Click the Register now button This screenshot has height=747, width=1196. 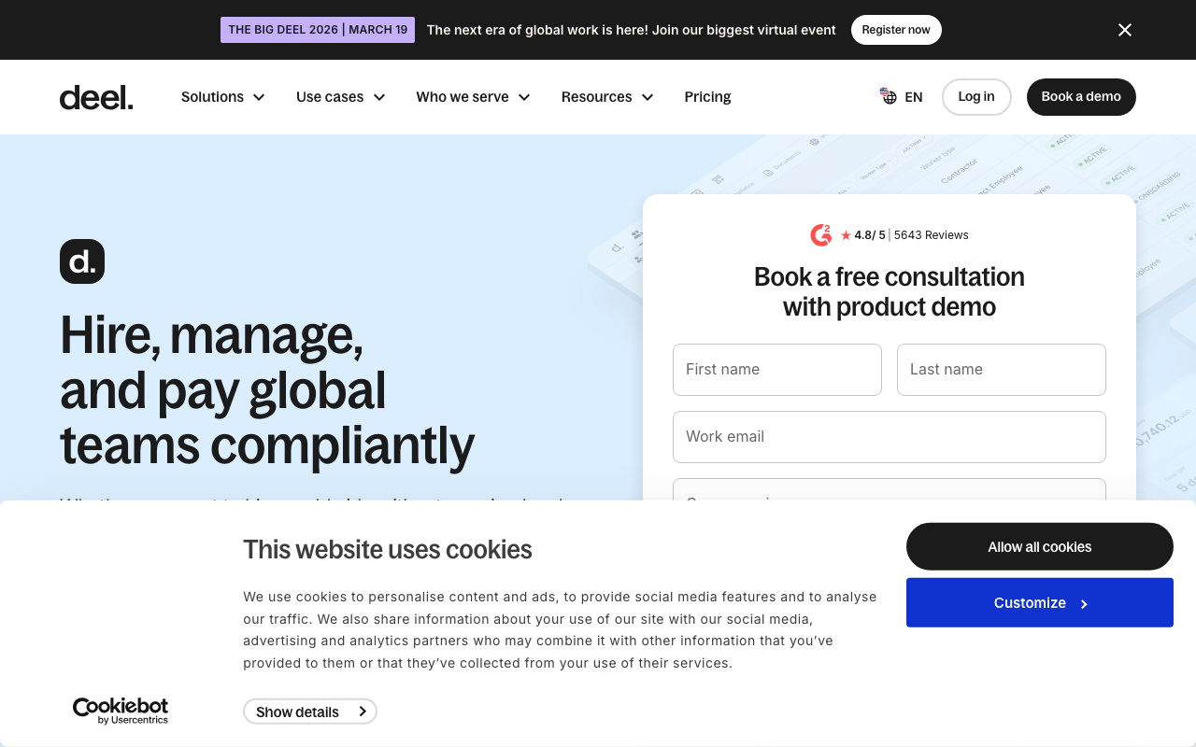click(896, 30)
